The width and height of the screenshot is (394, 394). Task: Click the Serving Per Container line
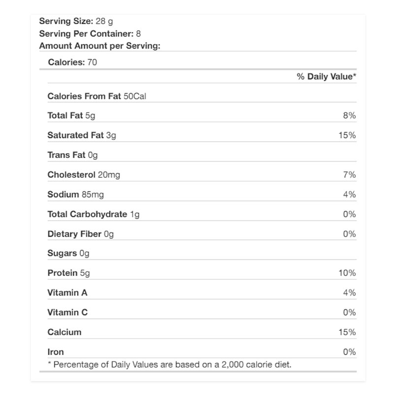point(86,34)
